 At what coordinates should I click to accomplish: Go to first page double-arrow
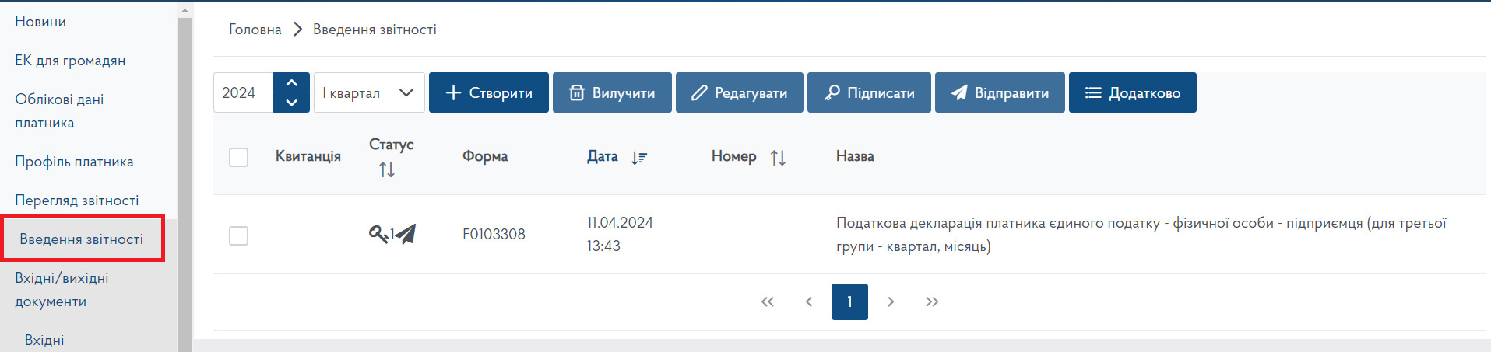pos(768,301)
